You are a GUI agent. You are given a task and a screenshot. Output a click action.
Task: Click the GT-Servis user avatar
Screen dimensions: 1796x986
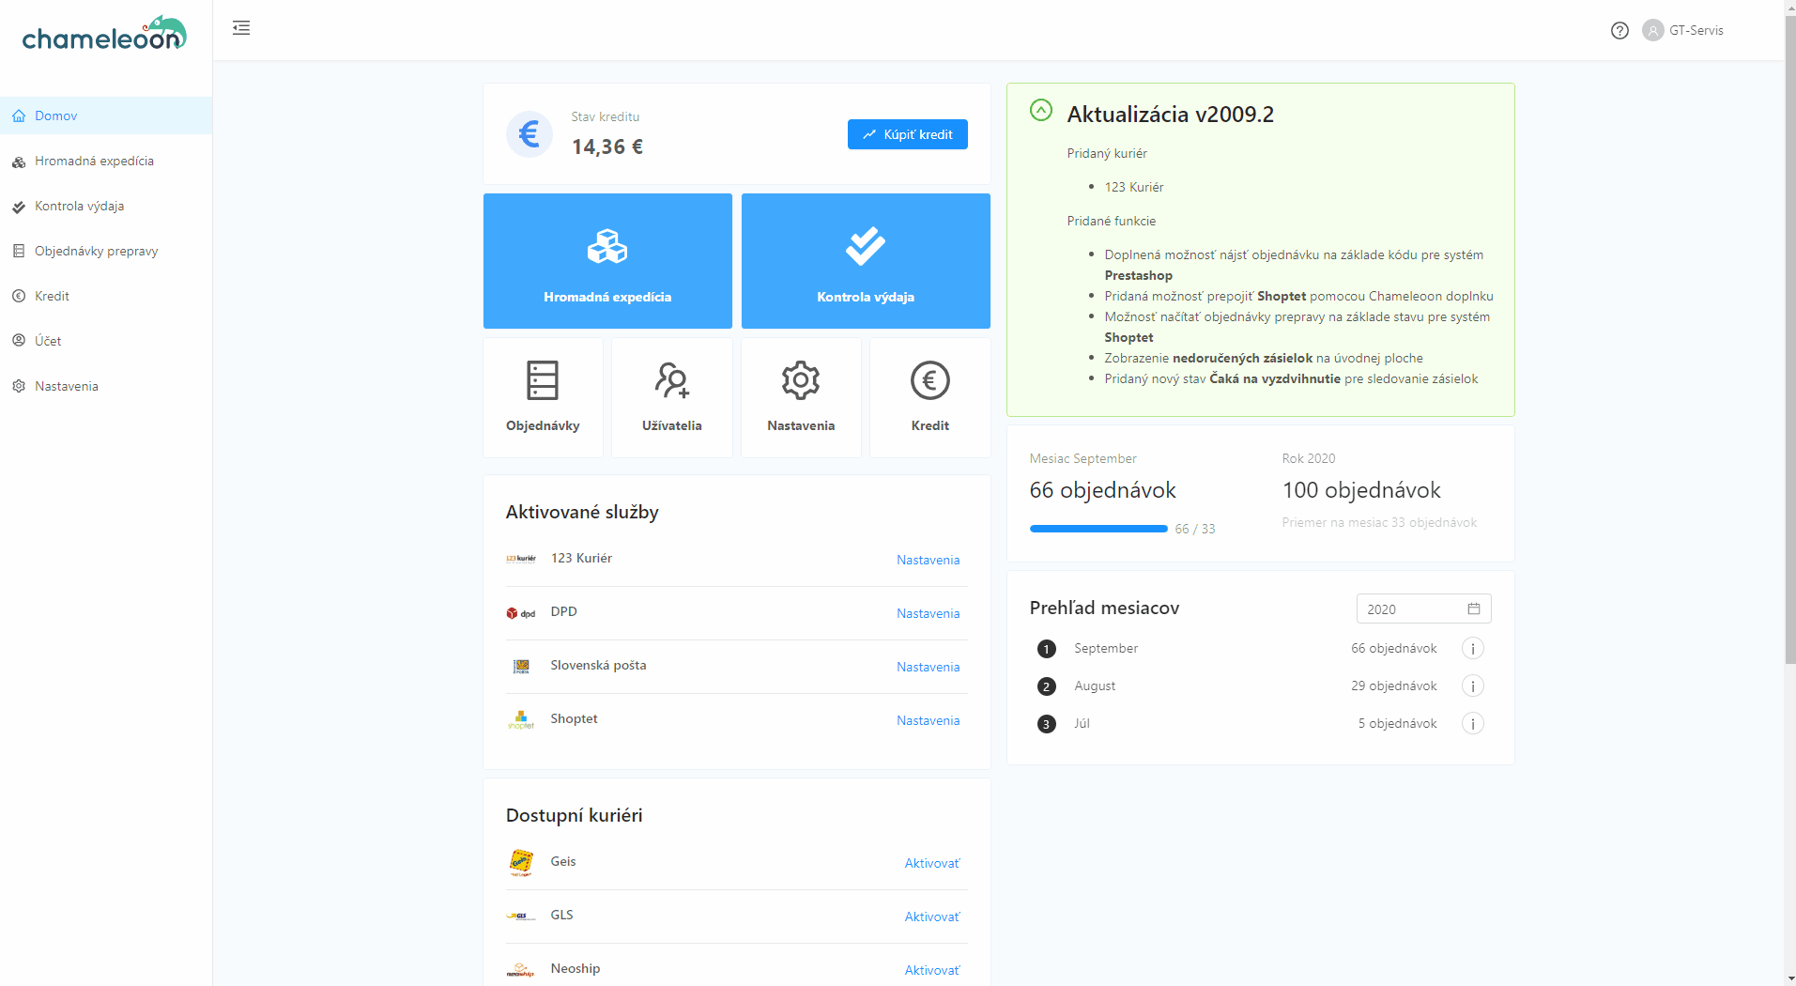coord(1652,30)
